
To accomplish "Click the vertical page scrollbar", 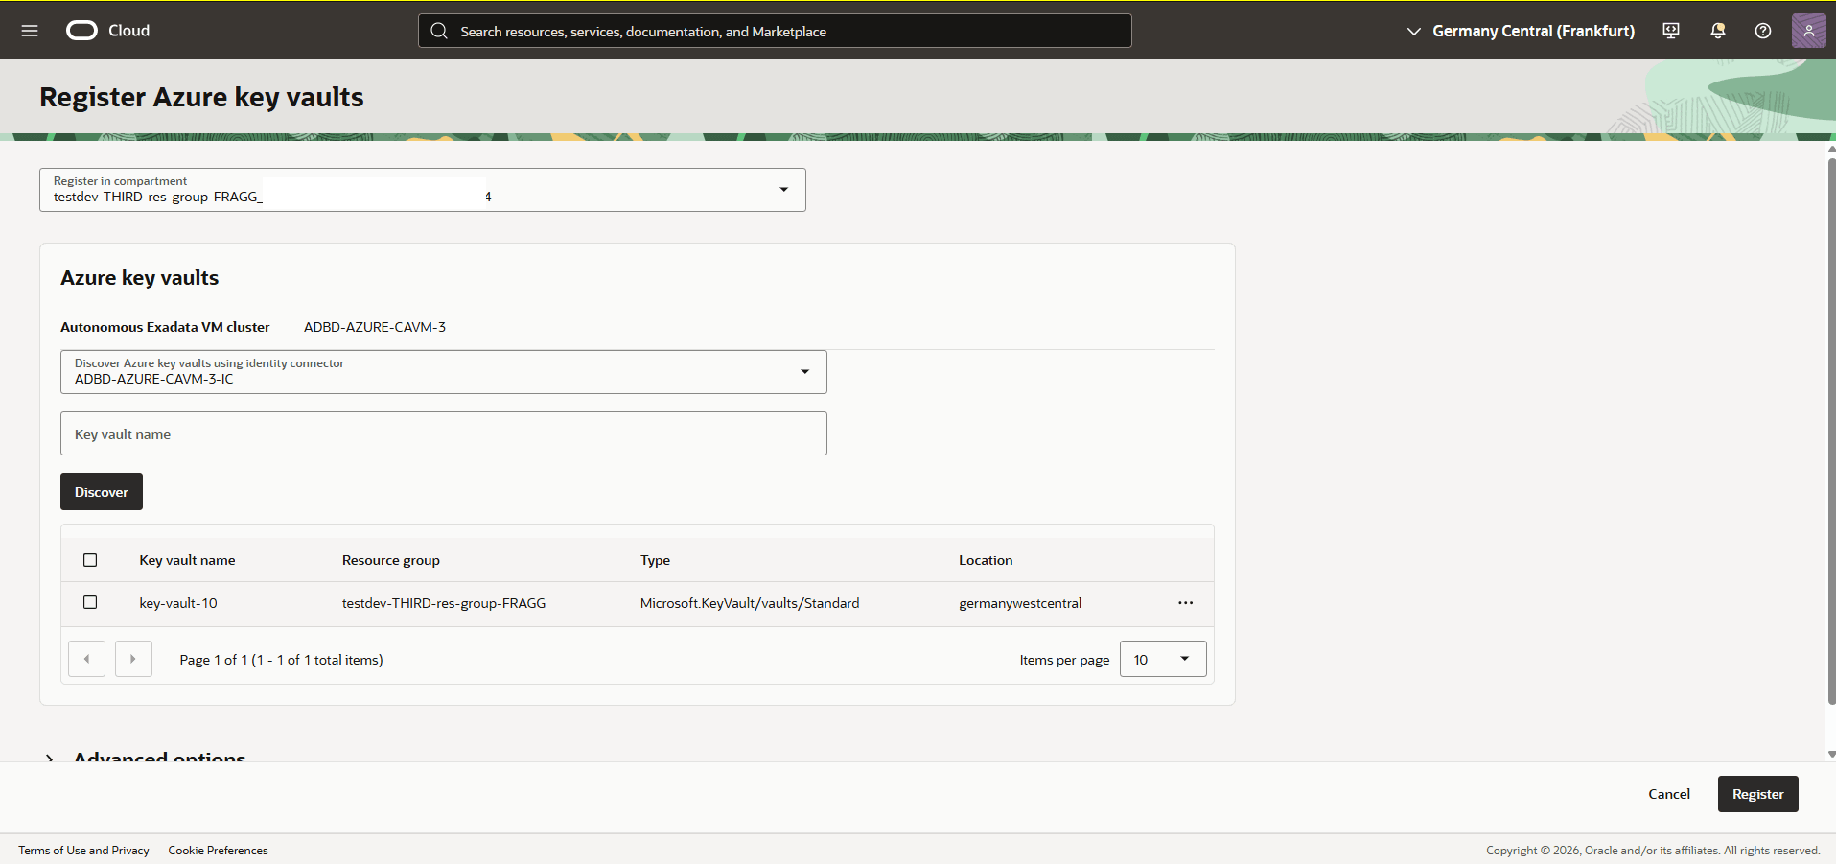I will pos(1831,432).
